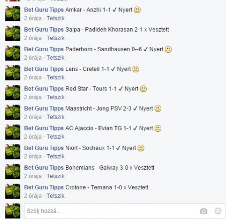The image size is (226, 219).
Task: Click Tetszik under Bohemians - Galway comment
Action: point(55,176)
